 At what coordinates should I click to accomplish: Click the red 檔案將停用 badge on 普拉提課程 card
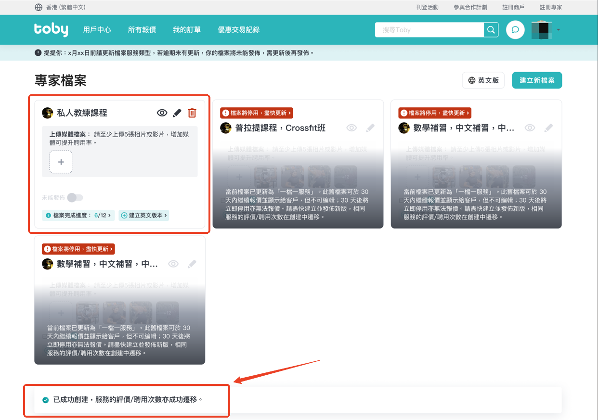(257, 113)
